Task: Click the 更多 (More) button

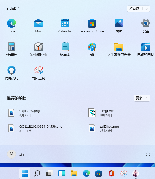Action: 142,98
